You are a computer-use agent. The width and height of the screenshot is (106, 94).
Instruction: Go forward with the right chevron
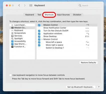(25, 5)
